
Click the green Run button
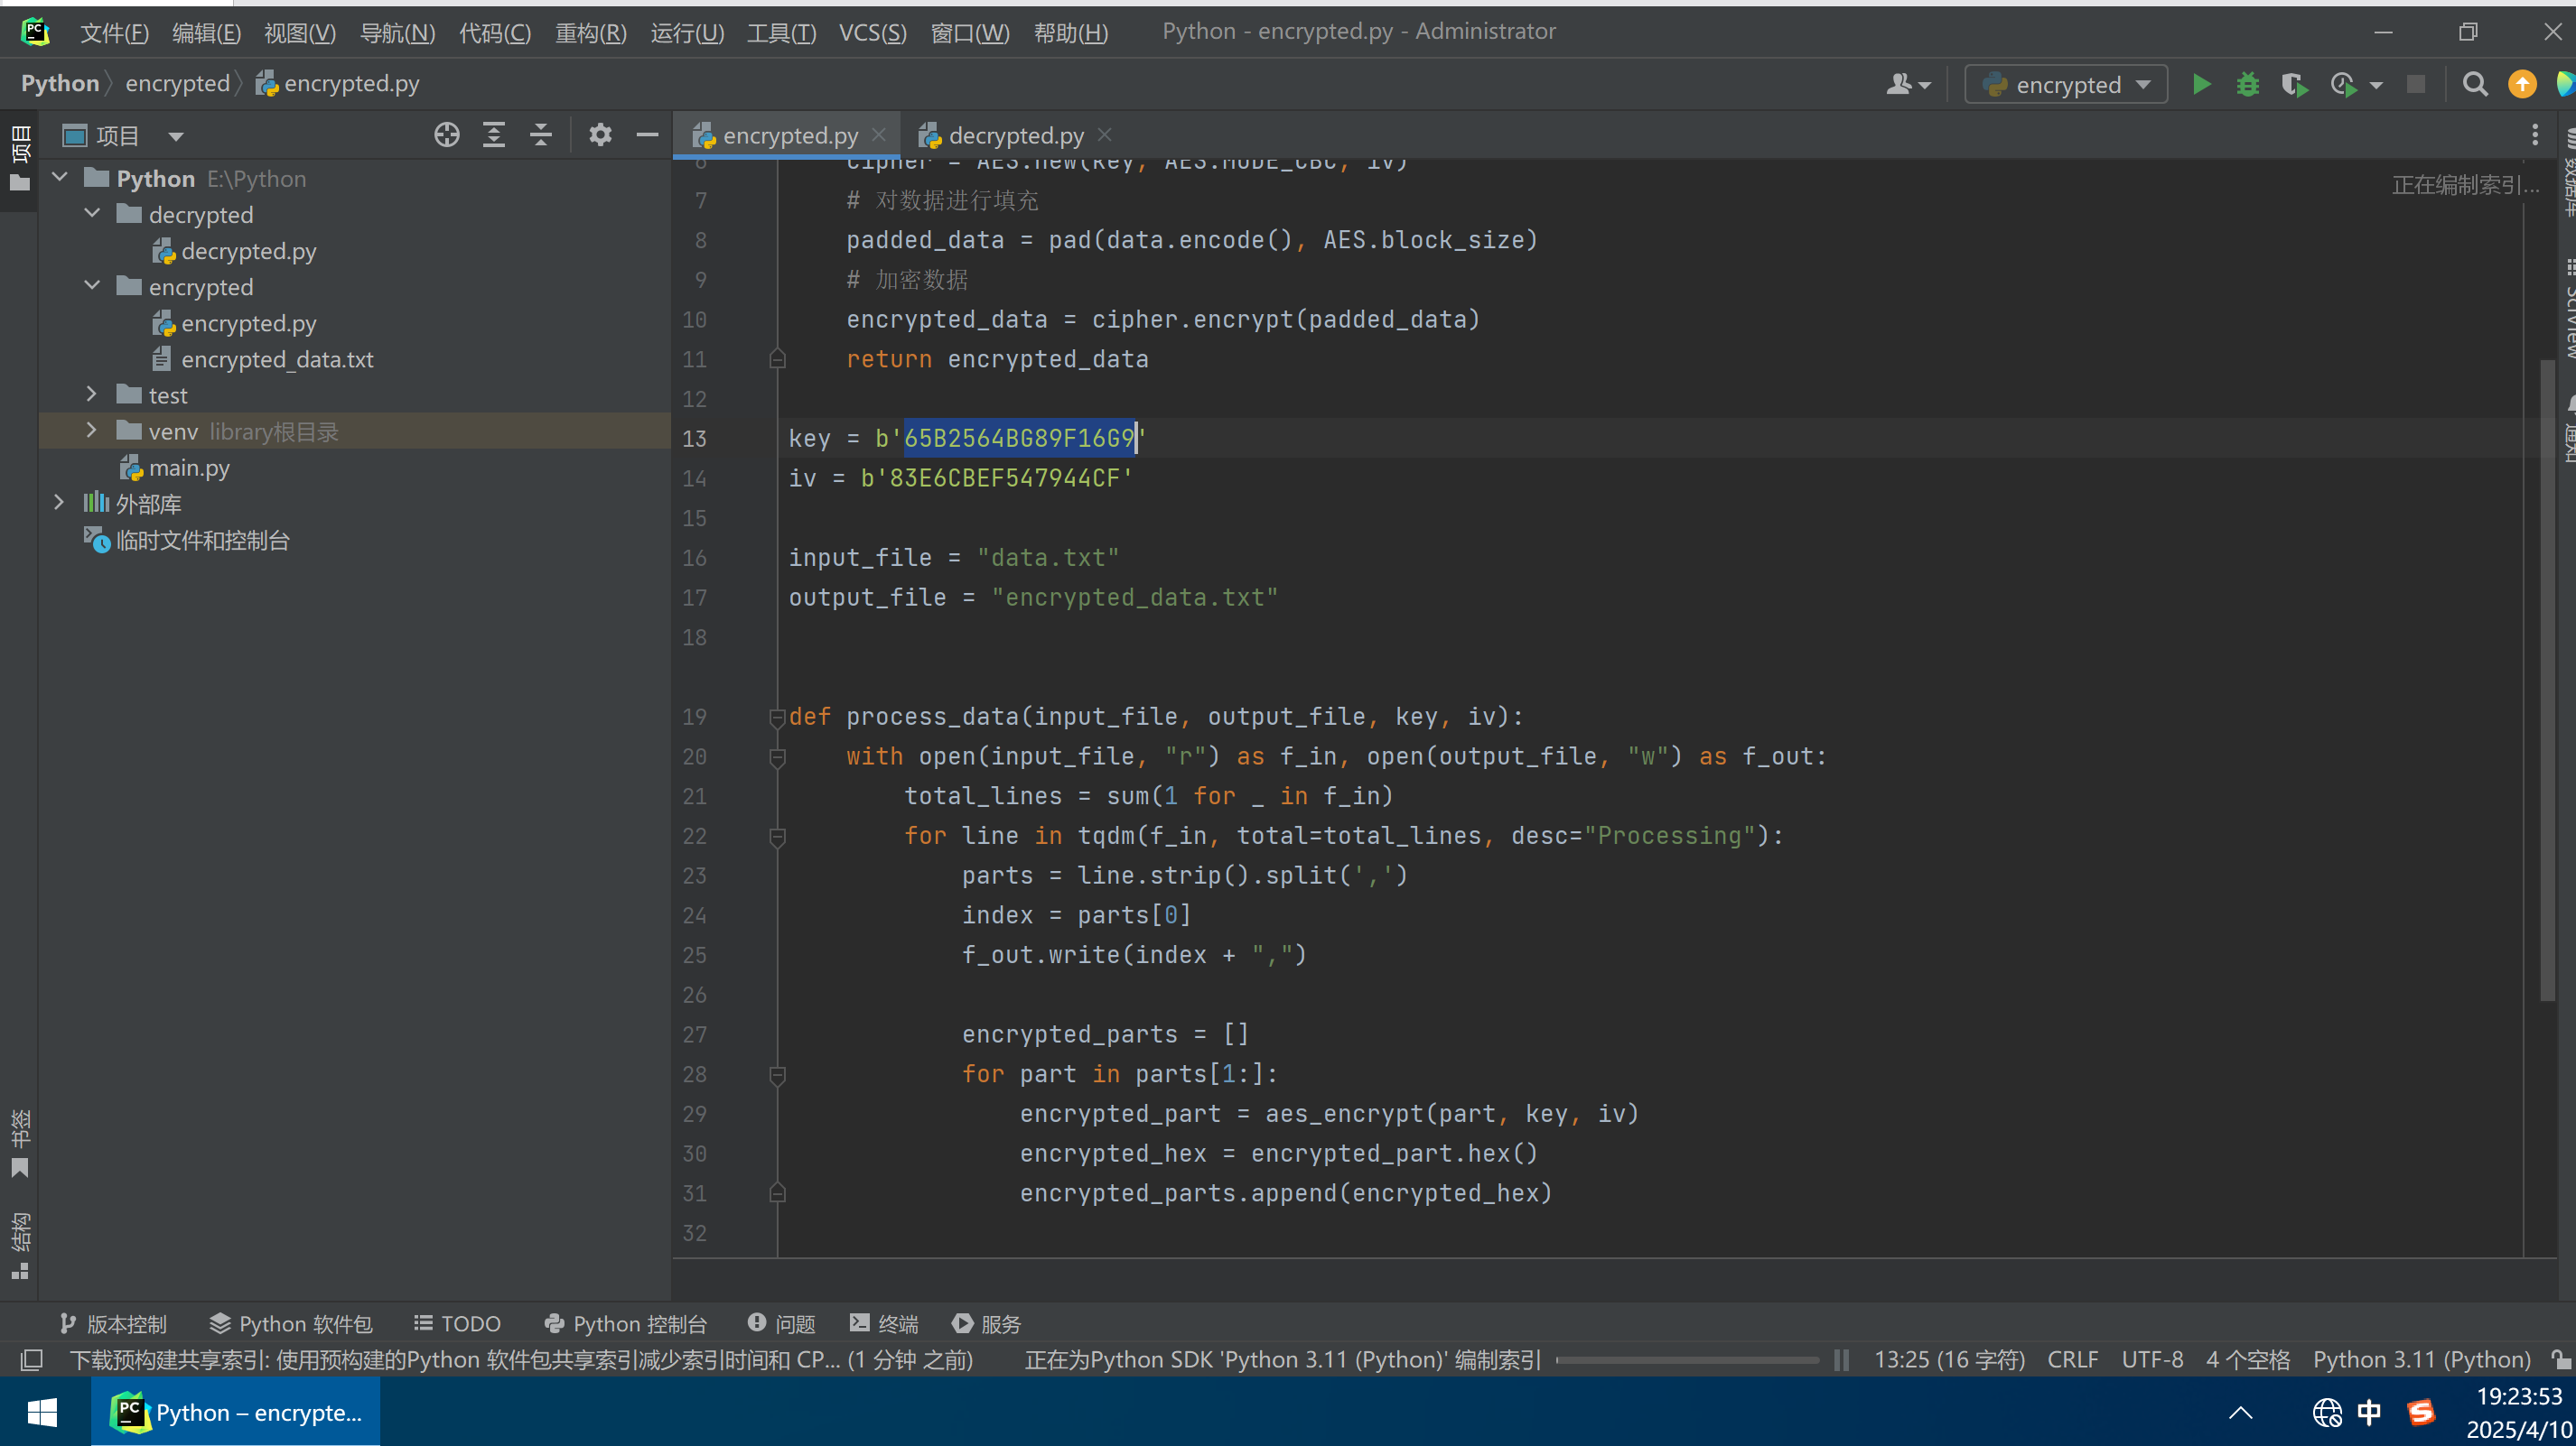[x=2201, y=85]
